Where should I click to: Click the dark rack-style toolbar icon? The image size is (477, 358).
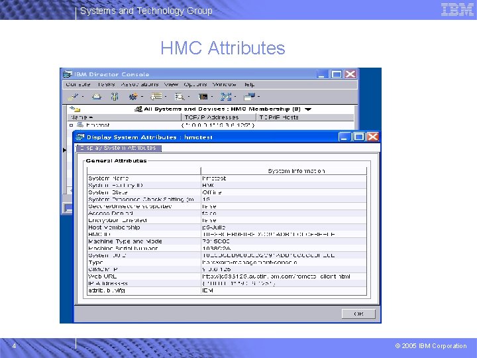pos(203,97)
